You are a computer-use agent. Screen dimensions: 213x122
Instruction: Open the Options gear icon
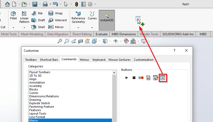click(x=90, y=4)
